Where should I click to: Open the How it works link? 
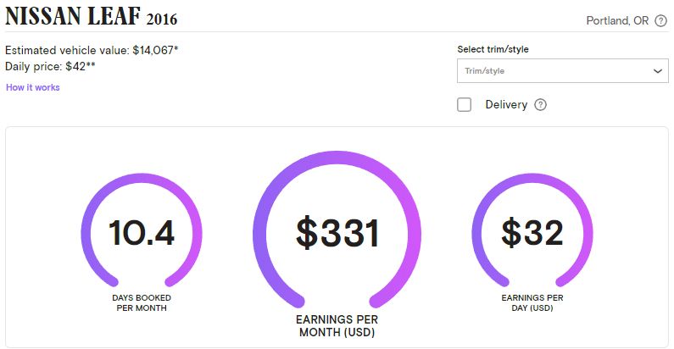pos(33,87)
